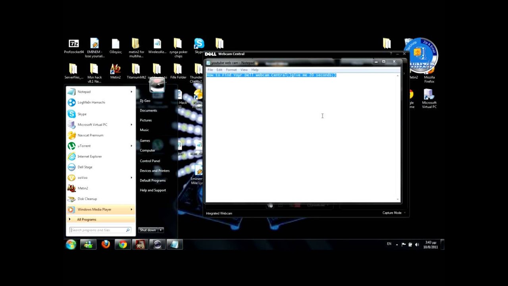Open the taskbar clock showing 10/8/2011

431,245
